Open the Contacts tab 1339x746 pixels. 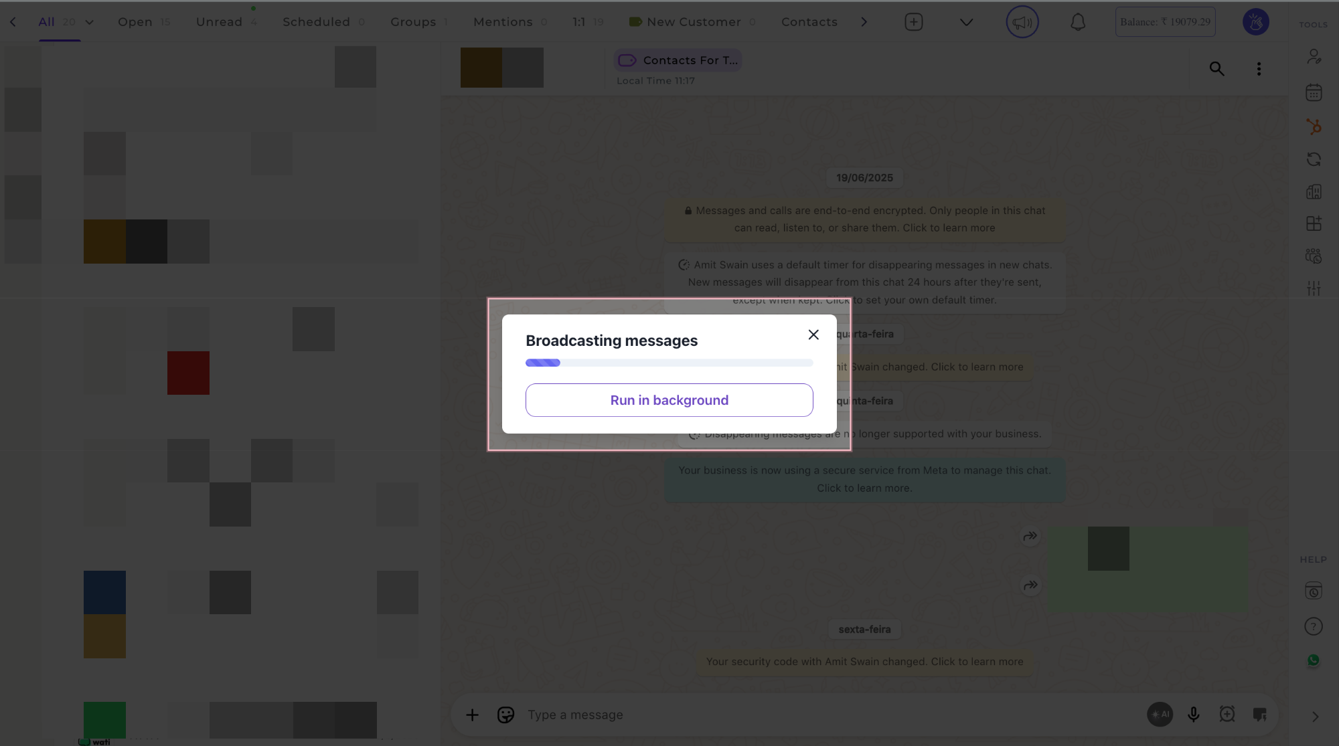pyautogui.click(x=809, y=21)
